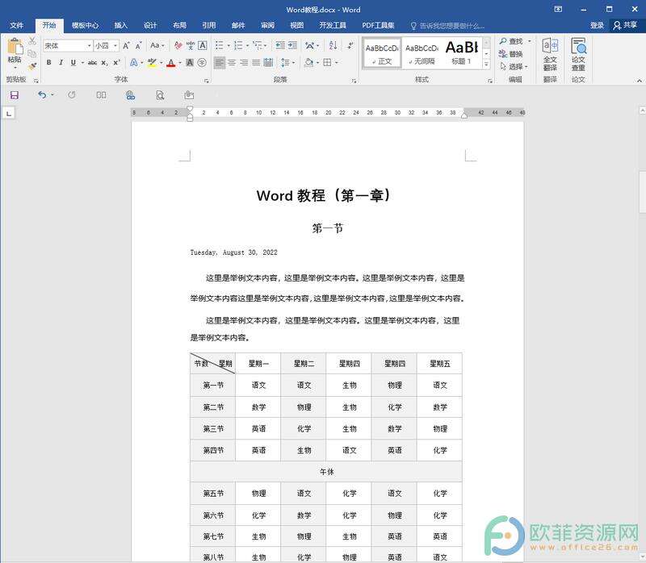This screenshot has width=646, height=563.
Task: Click the Cut scissors icon
Action: point(32,41)
